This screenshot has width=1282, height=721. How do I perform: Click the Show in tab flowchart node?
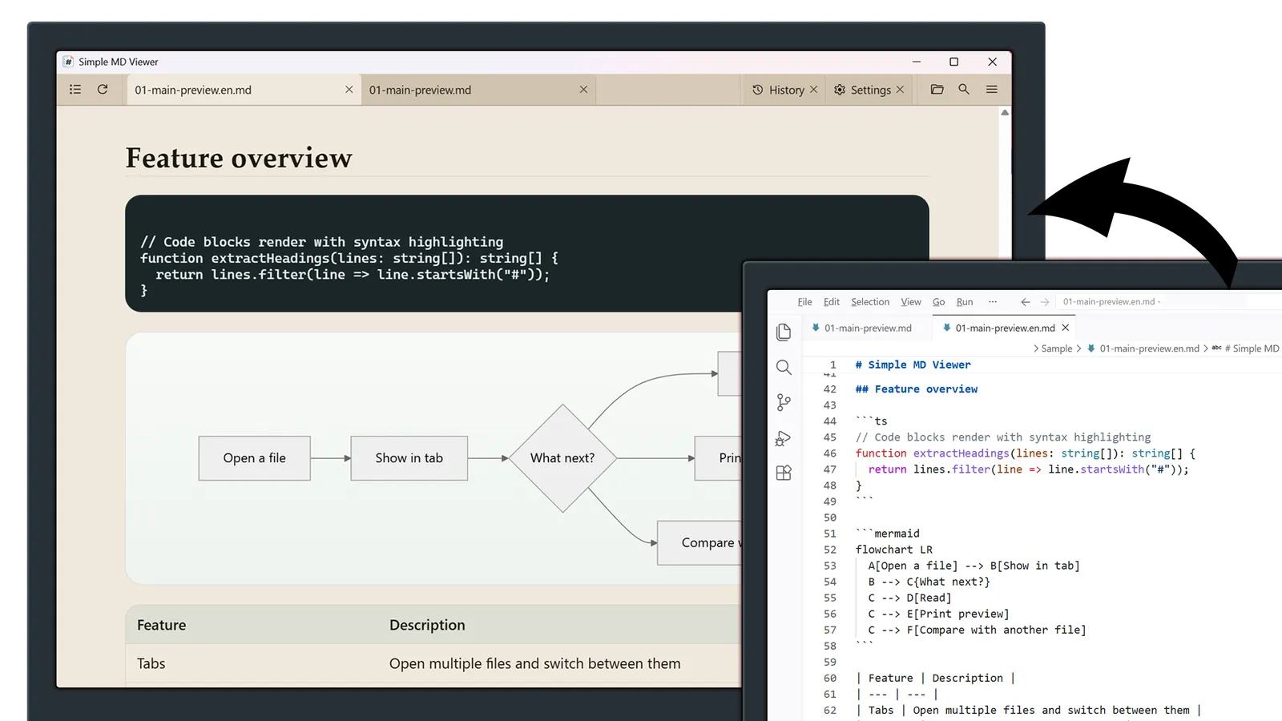pos(409,458)
